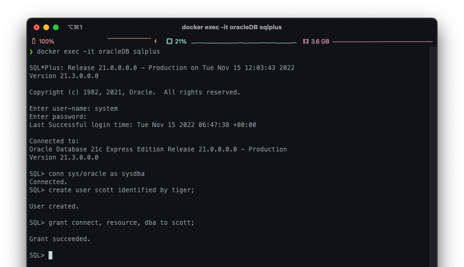
Task: Click the window title 'docker exec -it oracleDB sqlplus'
Action: pyautogui.click(x=232, y=27)
